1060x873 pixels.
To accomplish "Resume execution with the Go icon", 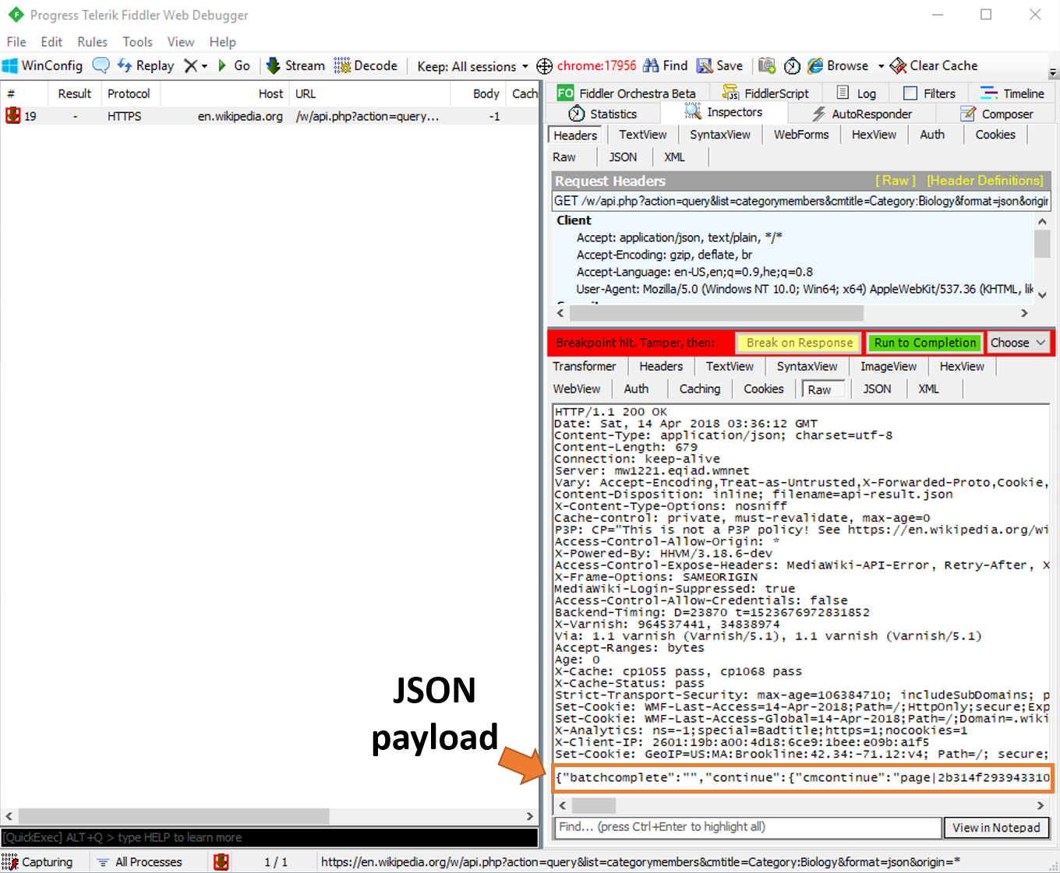I will pyautogui.click(x=235, y=65).
